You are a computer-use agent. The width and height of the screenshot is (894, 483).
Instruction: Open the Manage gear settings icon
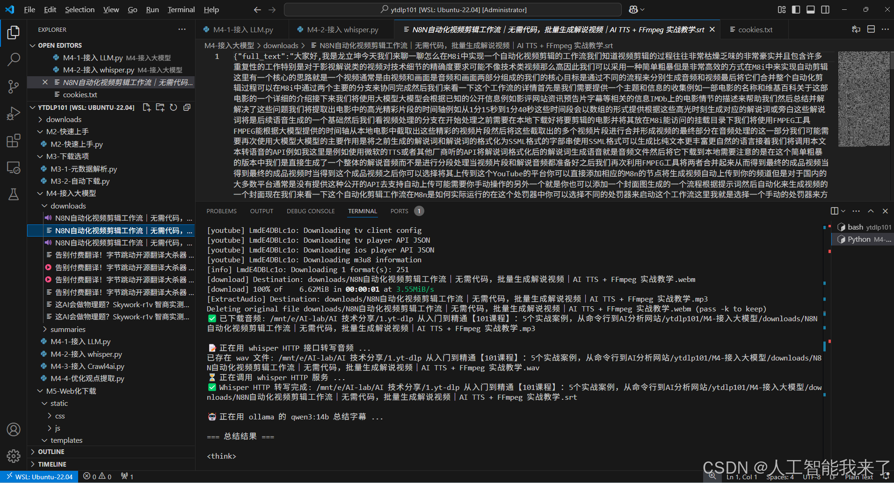coord(14,456)
